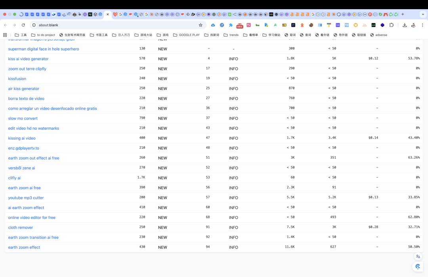Viewport: 428px width, 277px height.
Task: Open the apps grid in bookmarks bar
Action: pos(5,35)
